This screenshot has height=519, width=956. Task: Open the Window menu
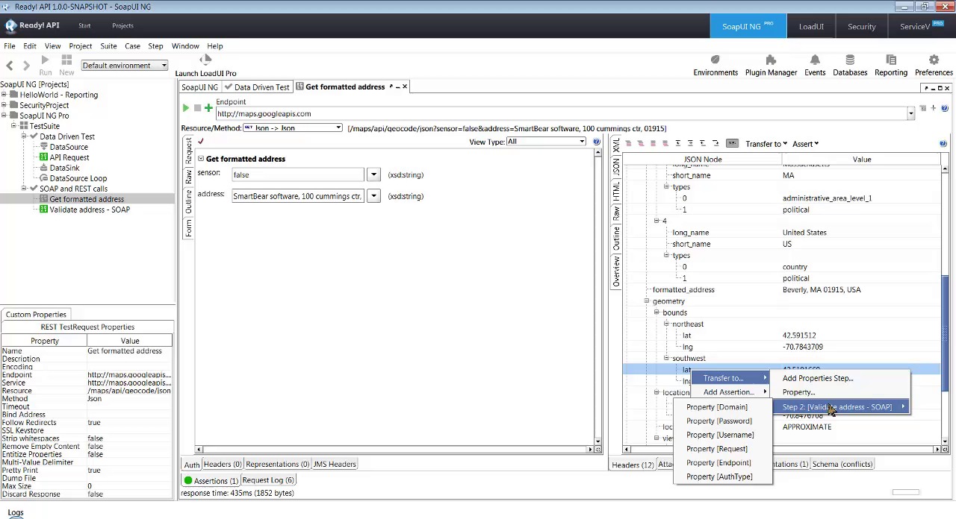[x=185, y=46]
